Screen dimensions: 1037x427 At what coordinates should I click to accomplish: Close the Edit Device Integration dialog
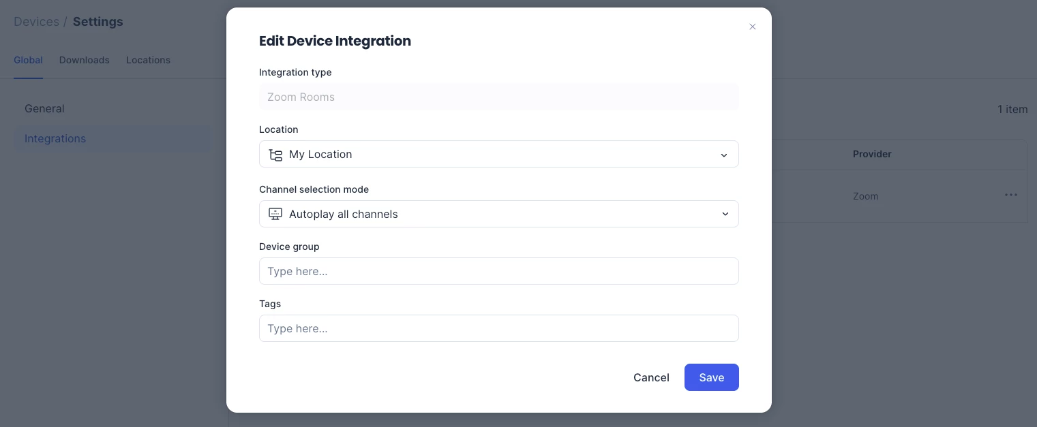(x=753, y=27)
